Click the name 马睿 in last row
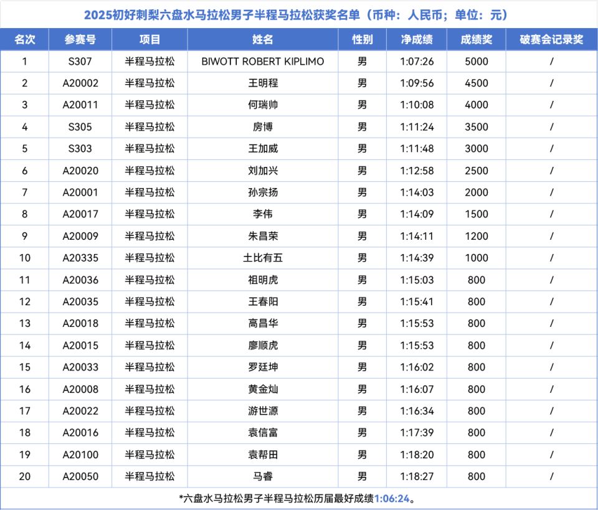This screenshot has height=510, width=598. click(263, 476)
